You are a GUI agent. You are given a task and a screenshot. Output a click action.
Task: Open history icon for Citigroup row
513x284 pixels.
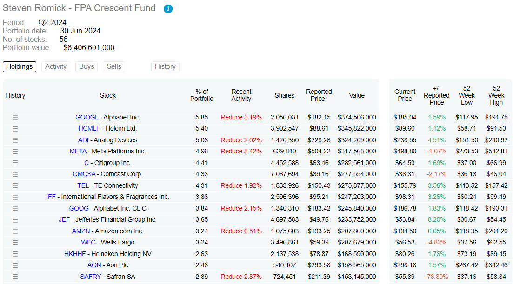click(x=15, y=163)
